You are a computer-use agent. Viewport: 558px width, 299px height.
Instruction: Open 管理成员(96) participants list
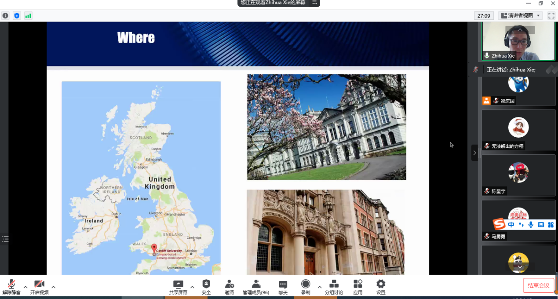pos(256,287)
